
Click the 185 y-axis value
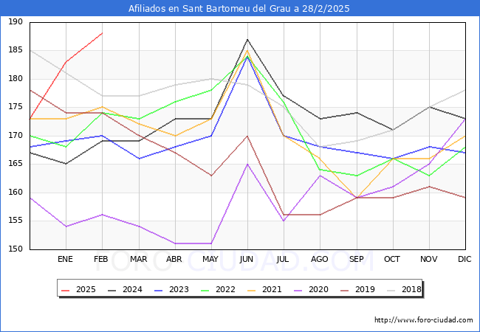[16, 50]
